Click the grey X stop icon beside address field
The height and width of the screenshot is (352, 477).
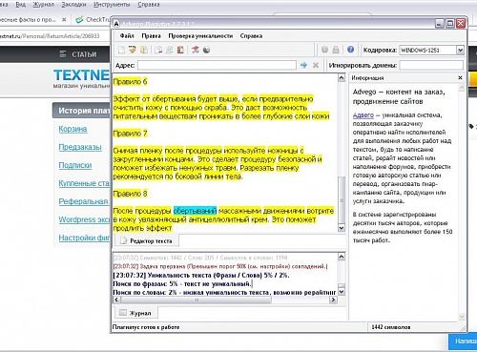coord(316,65)
